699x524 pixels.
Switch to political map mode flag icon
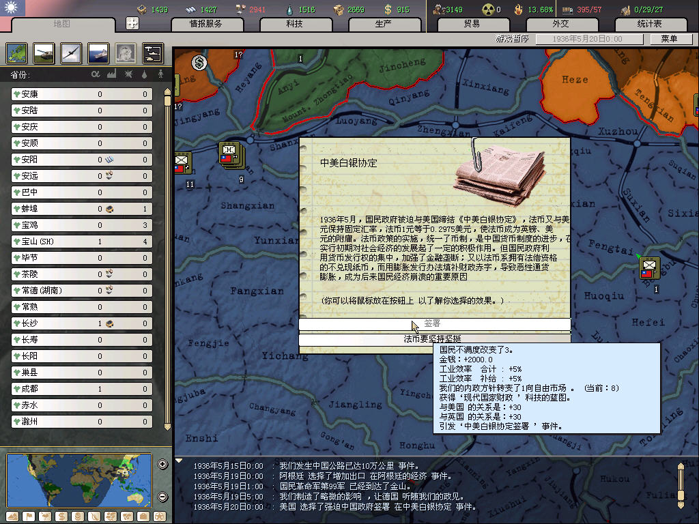click(29, 516)
